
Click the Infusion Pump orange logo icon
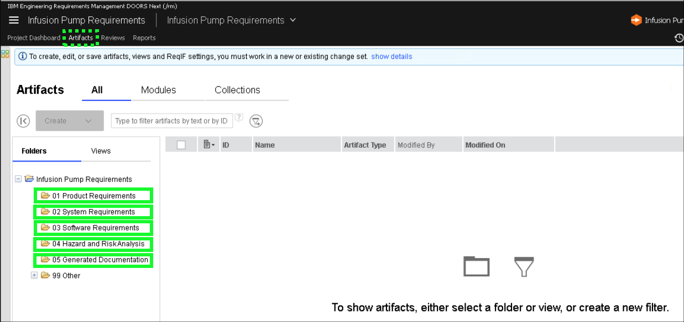636,20
